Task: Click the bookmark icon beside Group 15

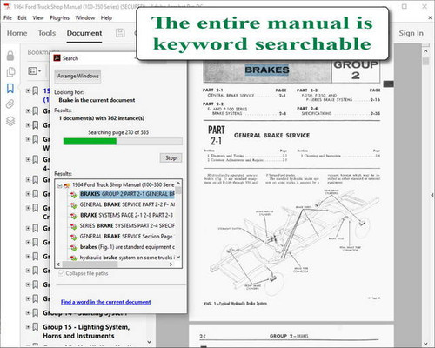Action: [36, 327]
